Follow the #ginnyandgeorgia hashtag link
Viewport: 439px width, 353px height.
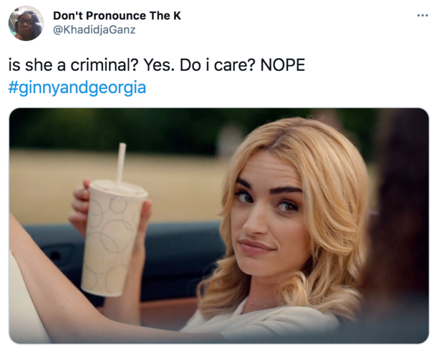(77, 87)
